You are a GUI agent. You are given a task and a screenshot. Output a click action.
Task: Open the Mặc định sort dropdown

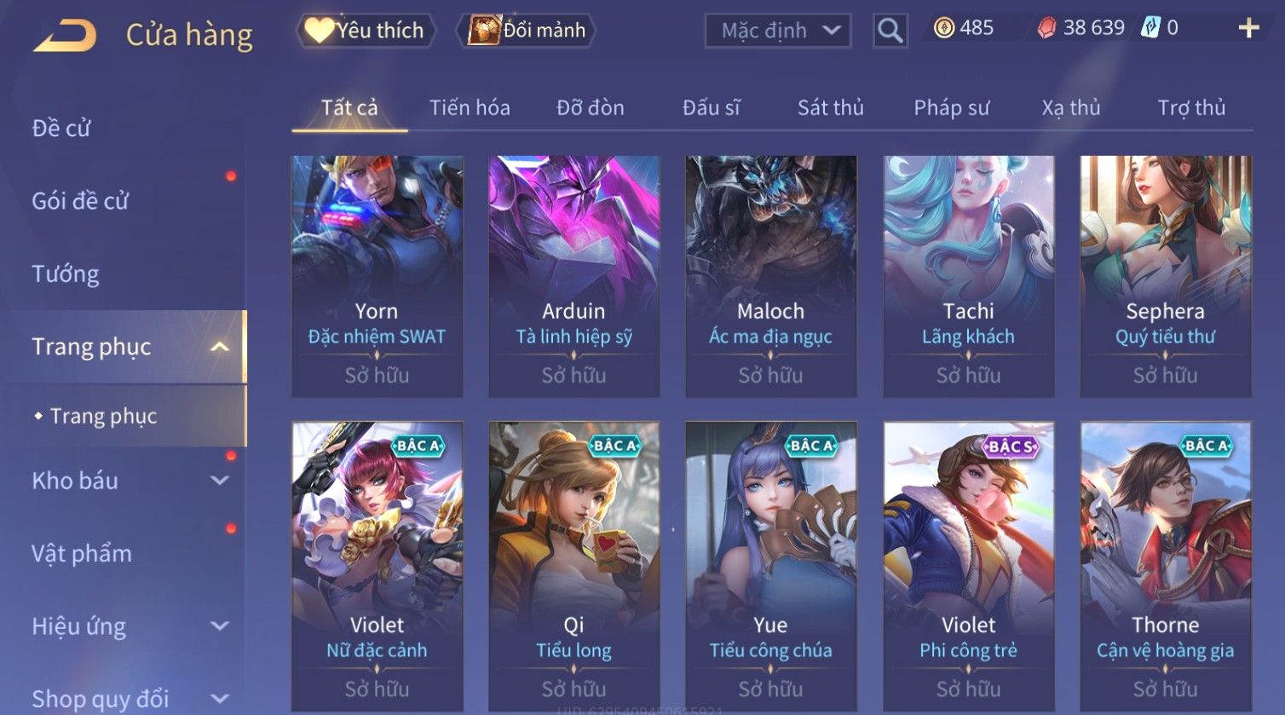[x=777, y=31]
